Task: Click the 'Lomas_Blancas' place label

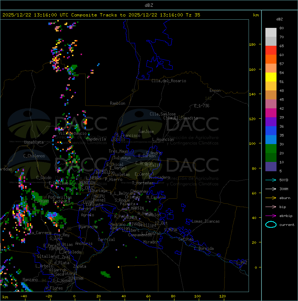Action: tap(206, 221)
